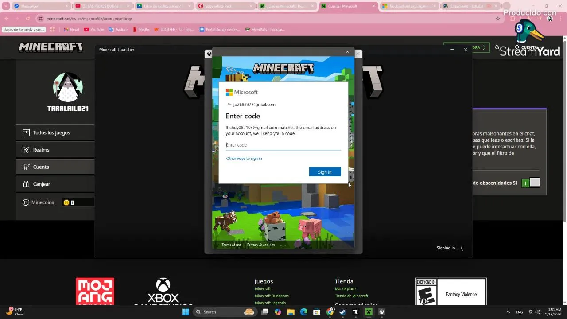Click the Cuenta sidebar icon
This screenshot has height=319, width=567.
pyautogui.click(x=26, y=167)
